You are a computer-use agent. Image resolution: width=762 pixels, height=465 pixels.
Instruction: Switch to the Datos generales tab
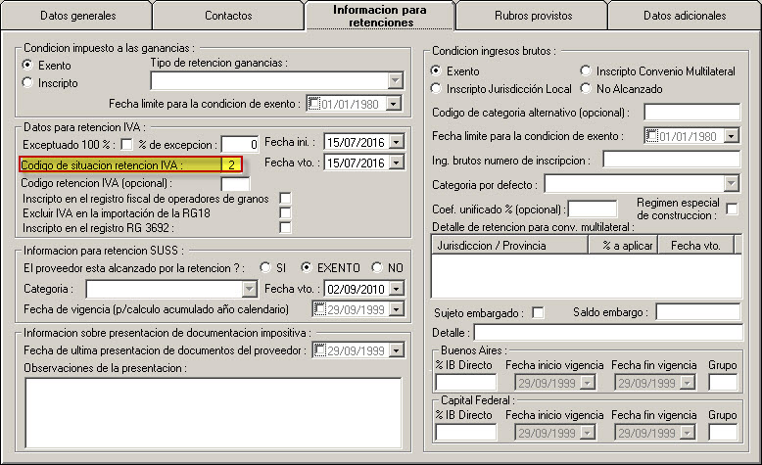pos(78,17)
